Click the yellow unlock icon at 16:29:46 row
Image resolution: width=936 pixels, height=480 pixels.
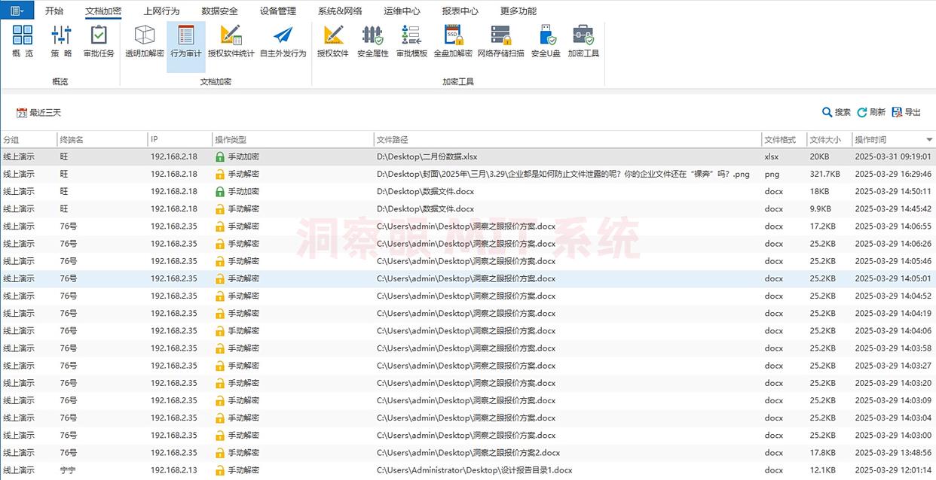tap(219, 174)
